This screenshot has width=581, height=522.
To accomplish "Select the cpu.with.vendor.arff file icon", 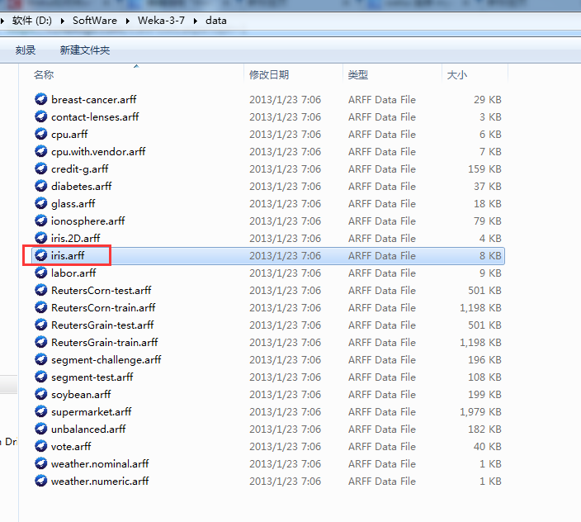I will [x=40, y=151].
